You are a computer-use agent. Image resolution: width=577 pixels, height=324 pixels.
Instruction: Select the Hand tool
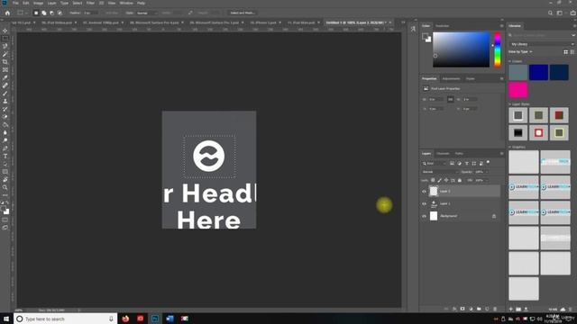pos(5,180)
